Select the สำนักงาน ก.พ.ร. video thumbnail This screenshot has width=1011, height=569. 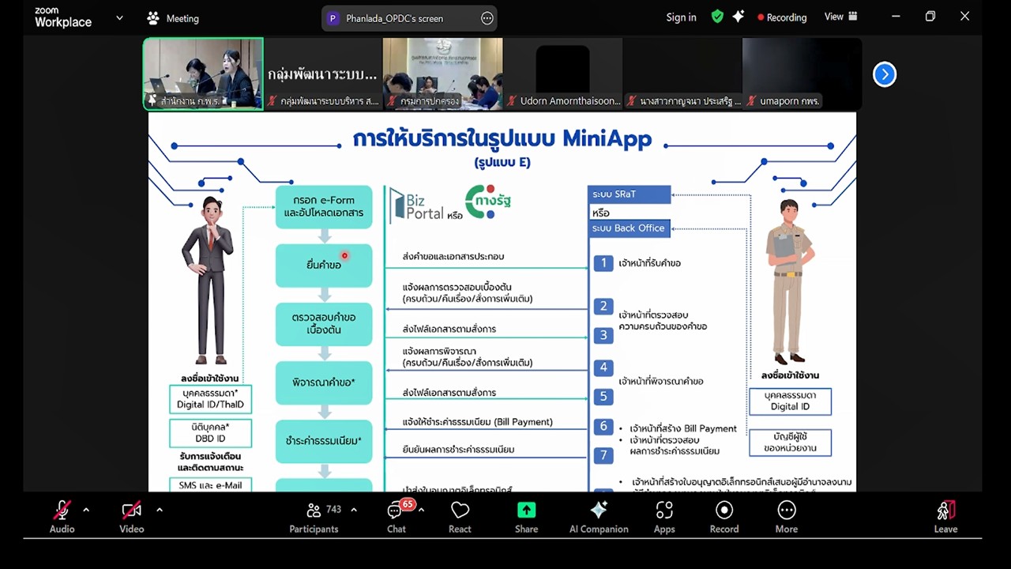pos(203,73)
